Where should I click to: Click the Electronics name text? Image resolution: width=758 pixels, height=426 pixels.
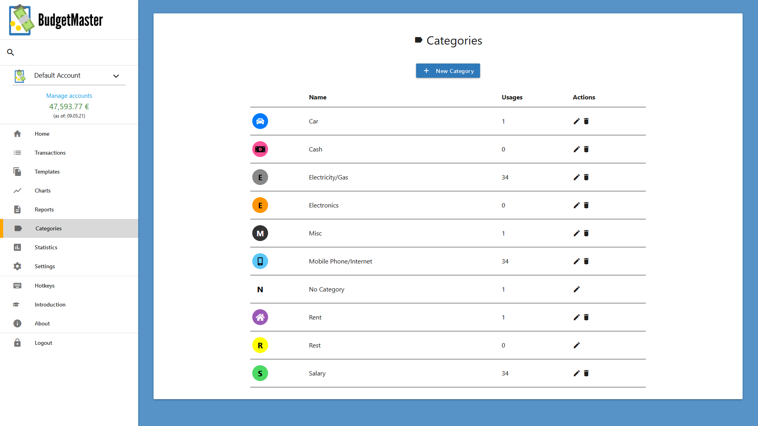pos(324,205)
